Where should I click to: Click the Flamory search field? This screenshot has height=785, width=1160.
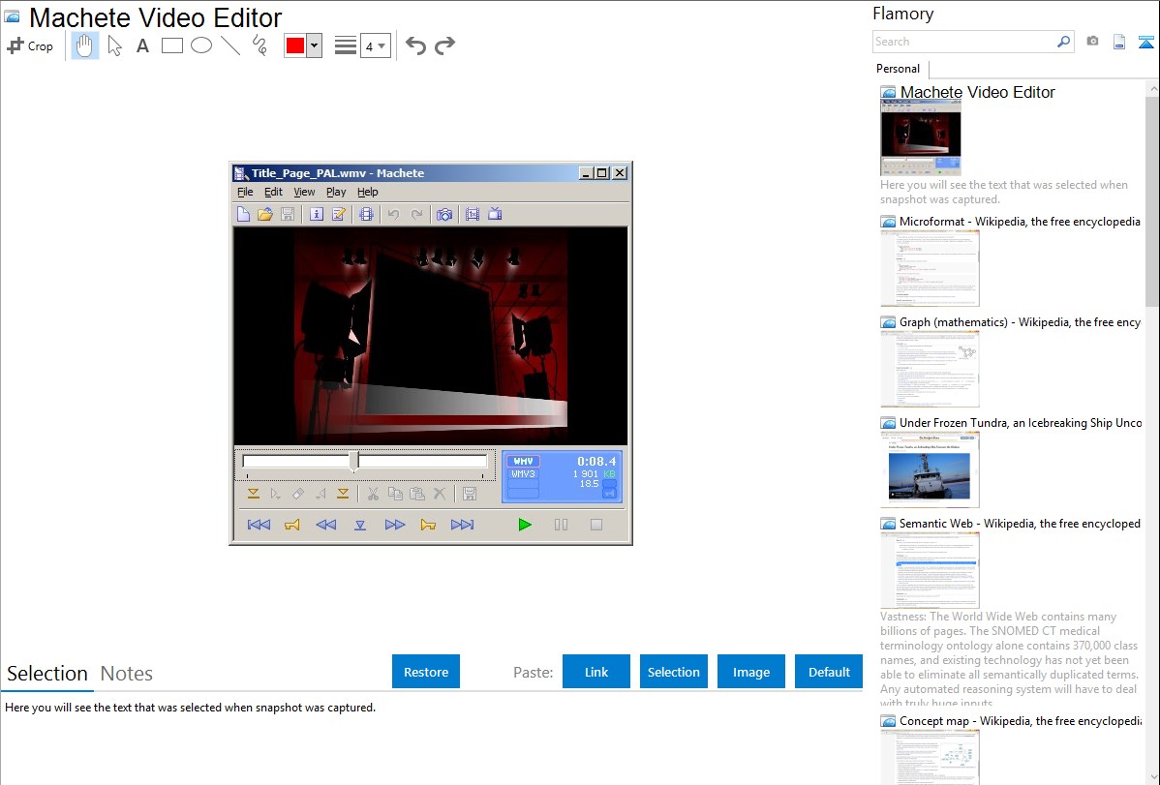(963, 42)
